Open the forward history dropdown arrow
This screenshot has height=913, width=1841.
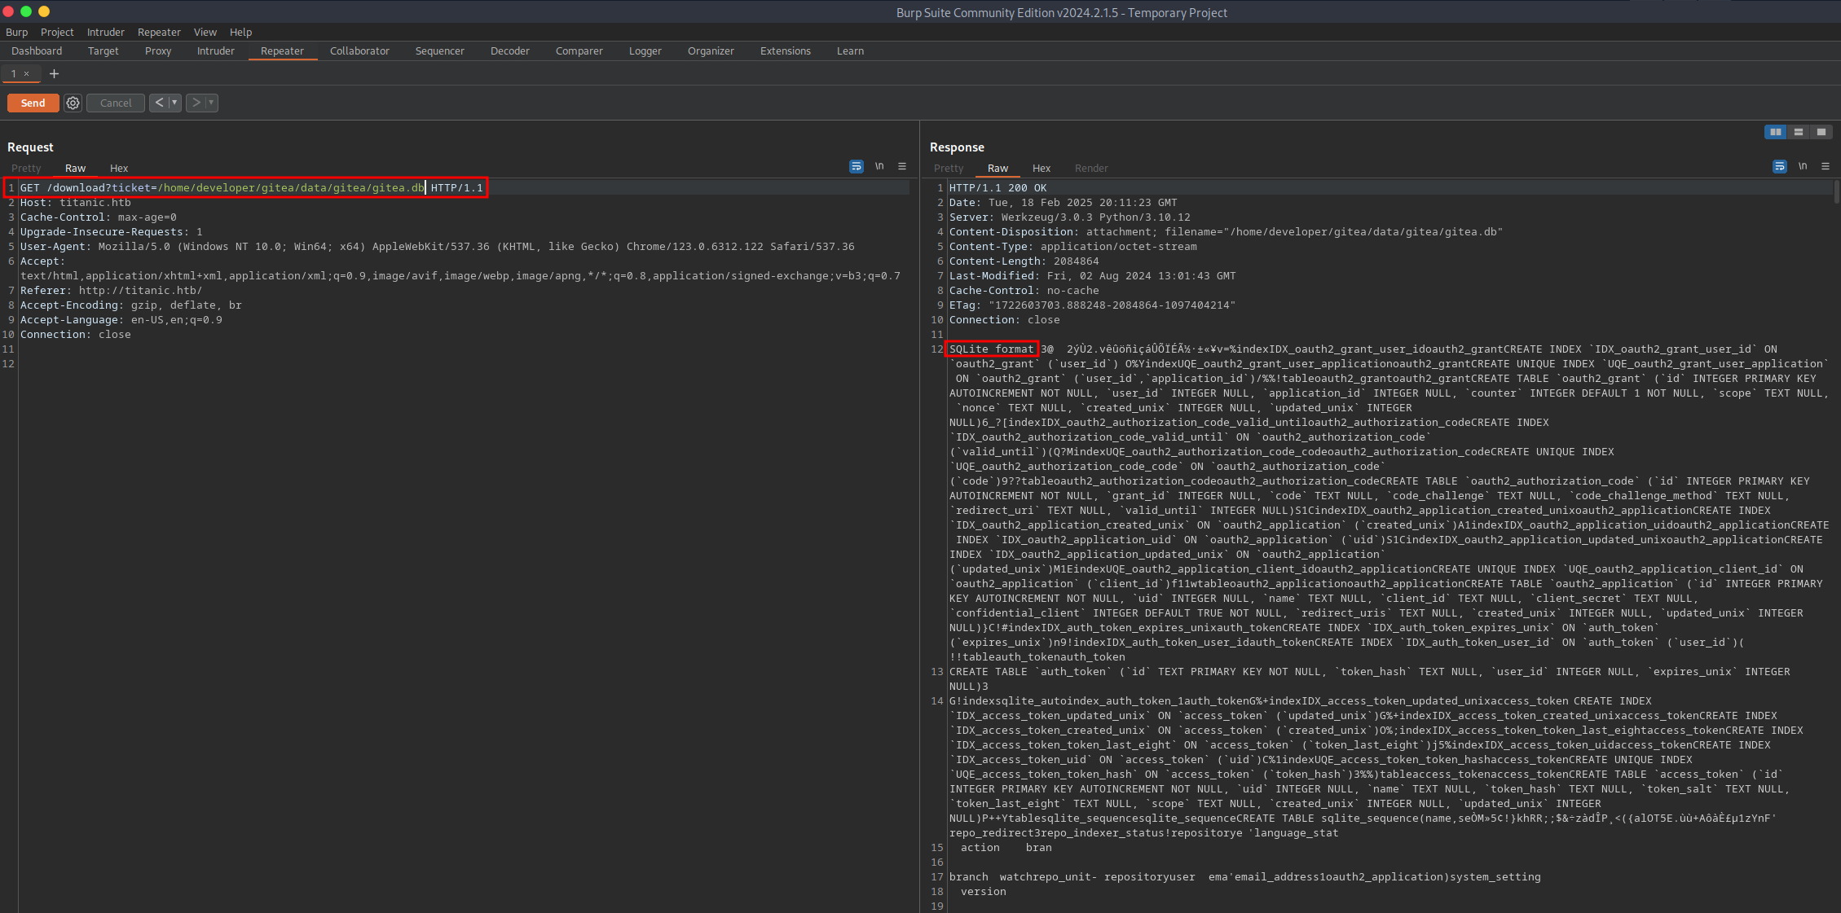coord(211,103)
